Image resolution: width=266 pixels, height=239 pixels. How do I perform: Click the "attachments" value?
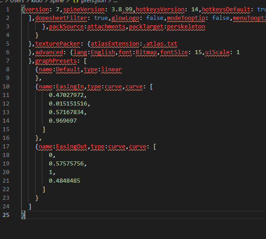coord(106,27)
